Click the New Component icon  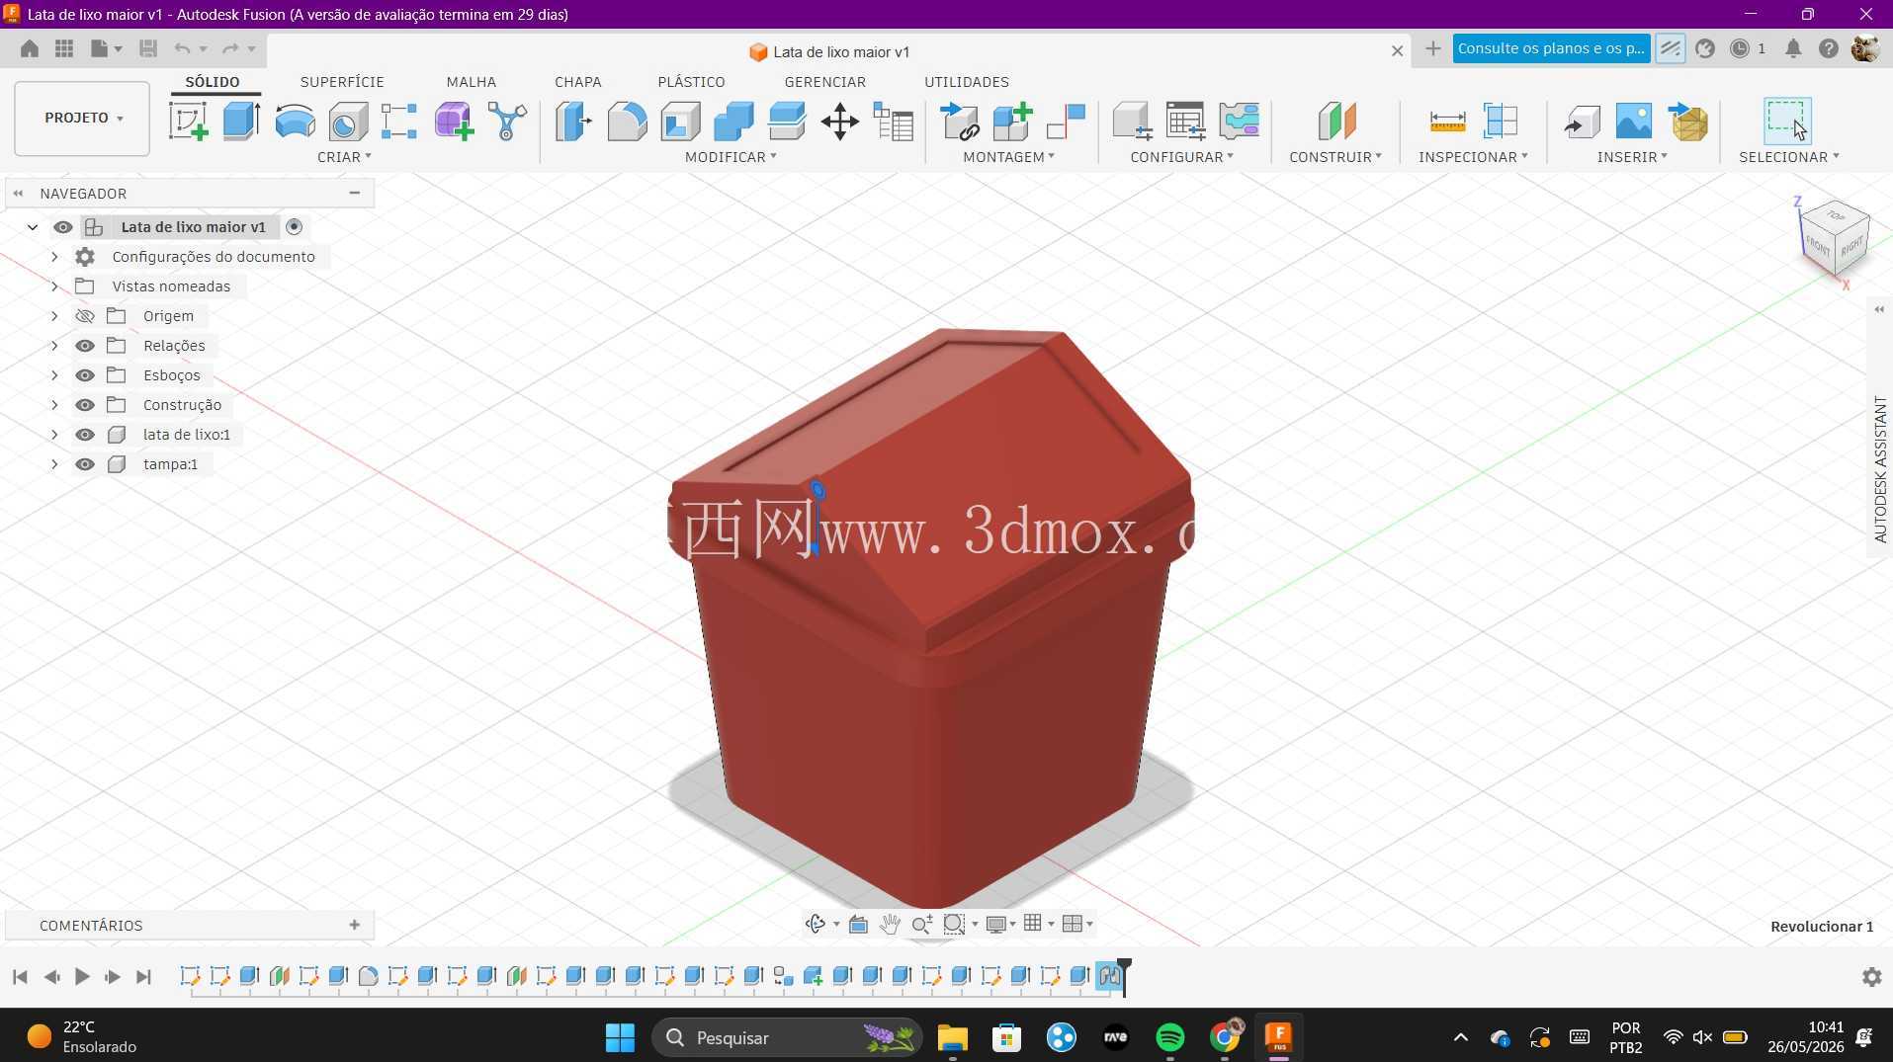(x=1012, y=122)
